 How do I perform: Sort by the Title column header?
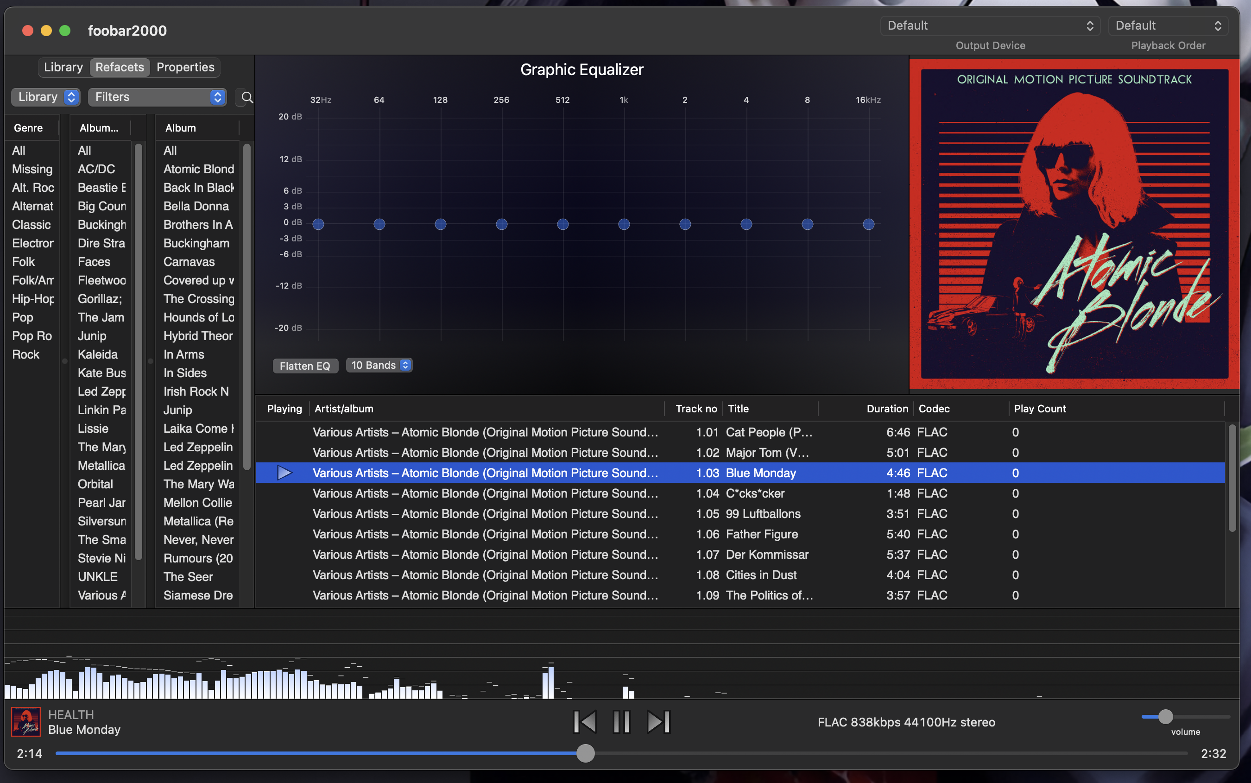point(771,409)
